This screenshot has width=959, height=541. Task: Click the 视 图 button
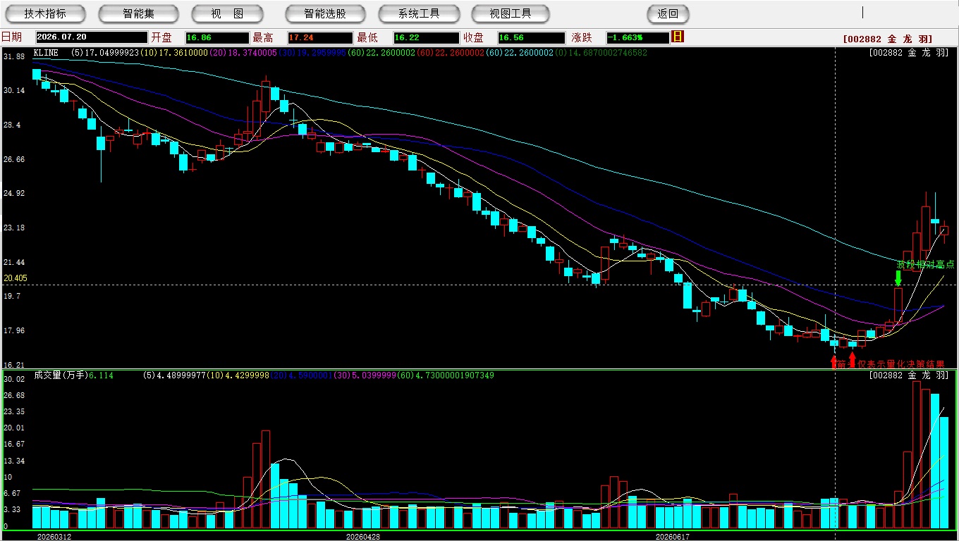pyautogui.click(x=227, y=13)
